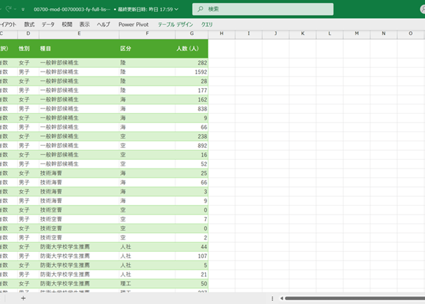This screenshot has width=425, height=304.
Task: Add a new sheet with plus button
Action: [x=23, y=298]
